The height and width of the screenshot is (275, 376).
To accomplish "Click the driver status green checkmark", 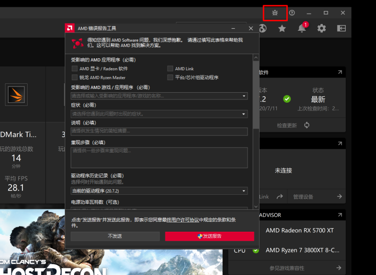I will click(x=287, y=99).
